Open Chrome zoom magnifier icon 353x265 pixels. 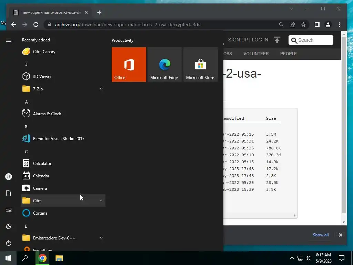(281, 24)
